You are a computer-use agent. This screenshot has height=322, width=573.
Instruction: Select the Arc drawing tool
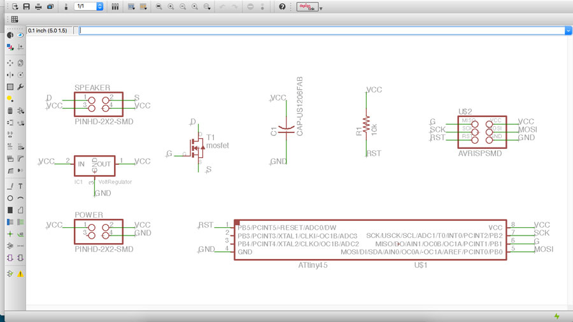click(x=20, y=199)
